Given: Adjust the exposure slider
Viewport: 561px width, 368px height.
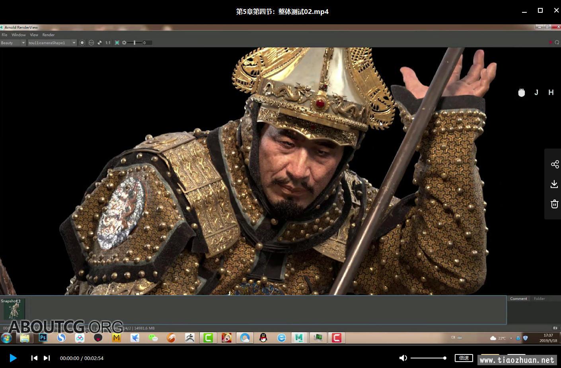Looking at the screenshot, I should point(134,43).
